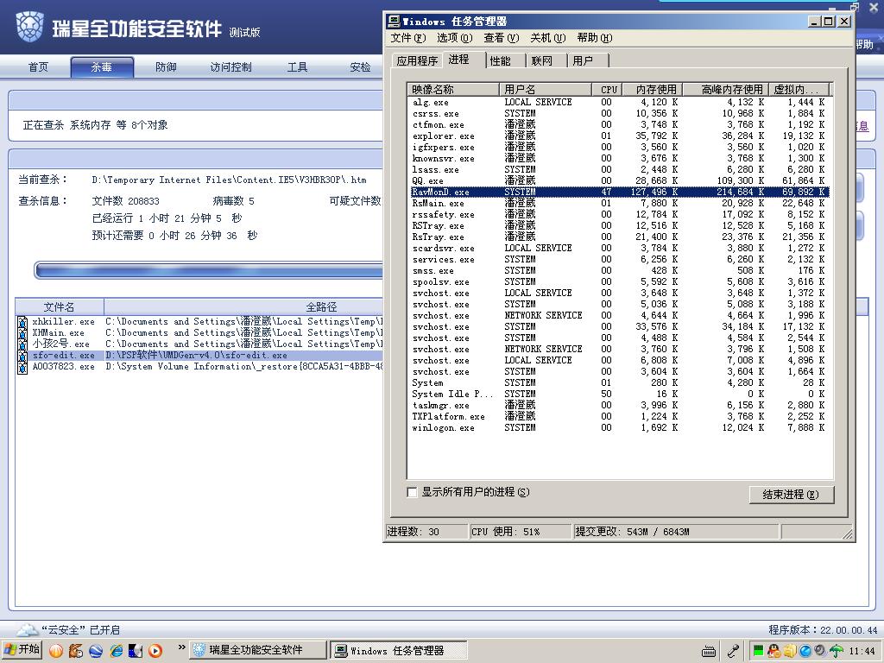Open the QQ penguin tray icon
884x663 pixels.
(x=774, y=651)
